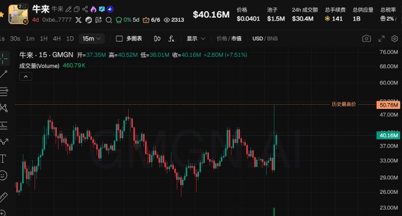Select the 1m timeframe
Screen dimensions: 402x216
pos(30,38)
